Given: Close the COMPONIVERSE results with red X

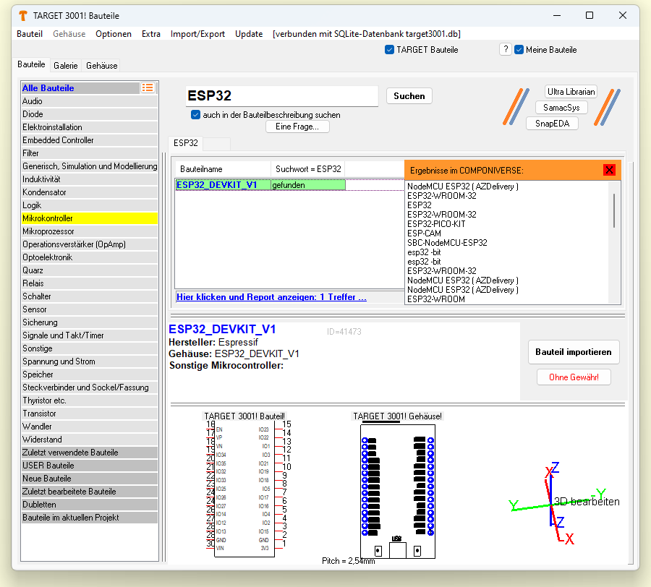Looking at the screenshot, I should pyautogui.click(x=609, y=170).
